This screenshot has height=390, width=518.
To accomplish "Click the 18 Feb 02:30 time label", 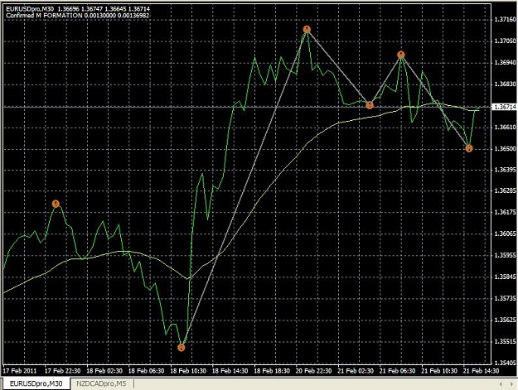I will click(104, 371).
